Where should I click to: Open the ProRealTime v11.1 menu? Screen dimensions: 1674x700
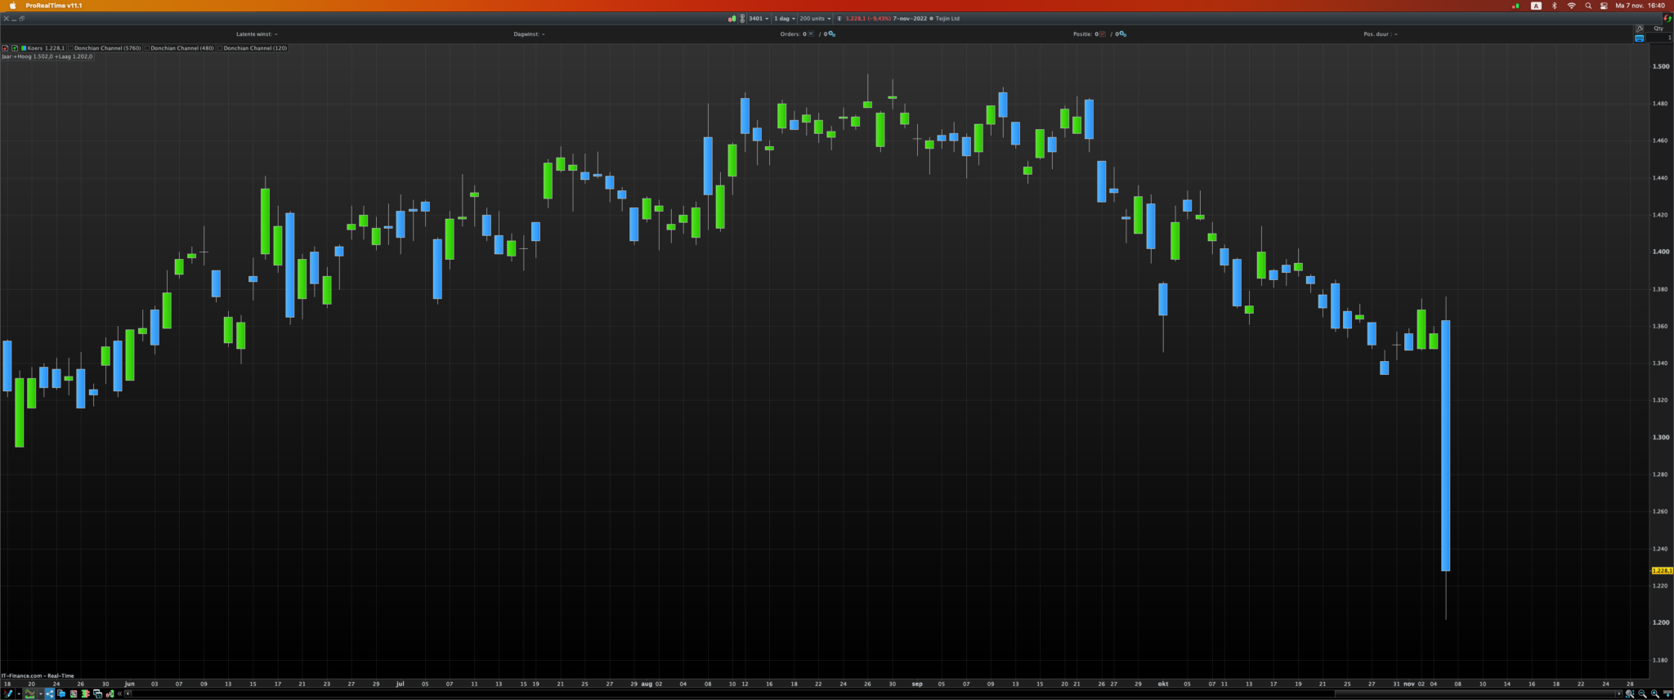54,6
